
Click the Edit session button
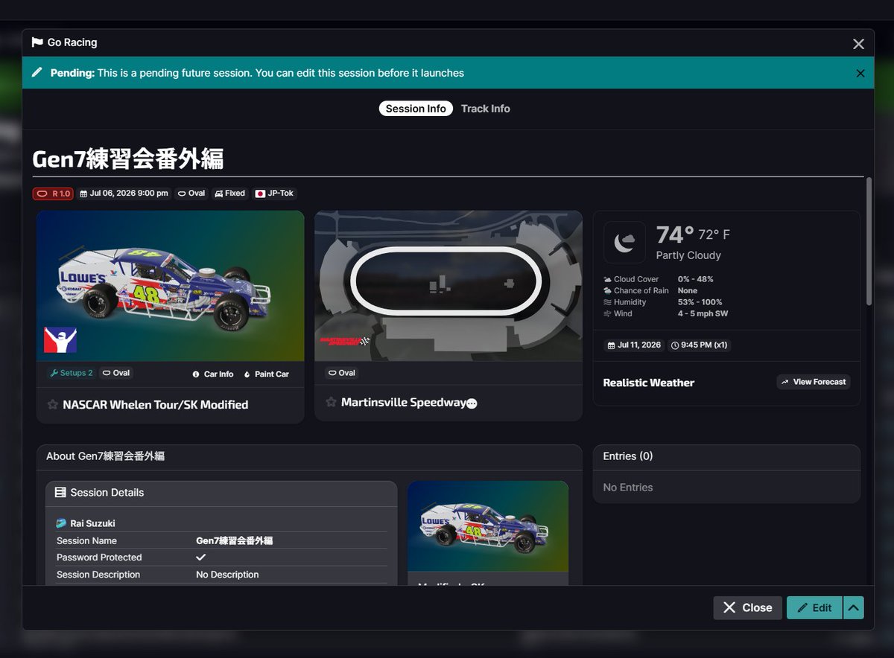click(814, 607)
